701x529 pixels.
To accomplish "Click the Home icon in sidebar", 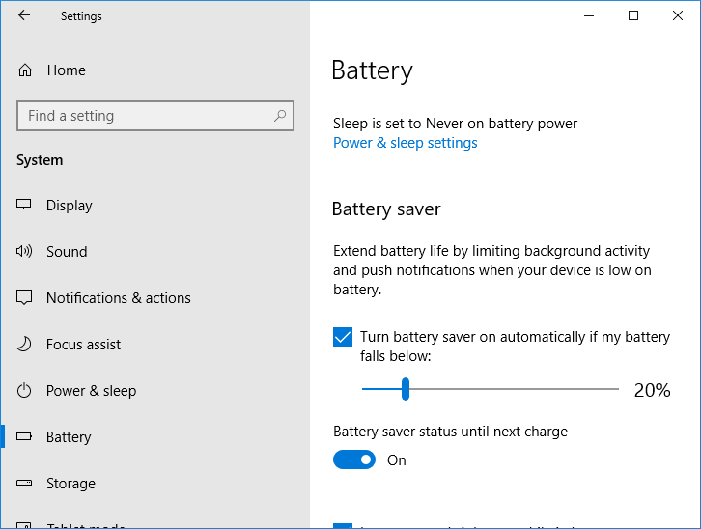I will pos(25,70).
